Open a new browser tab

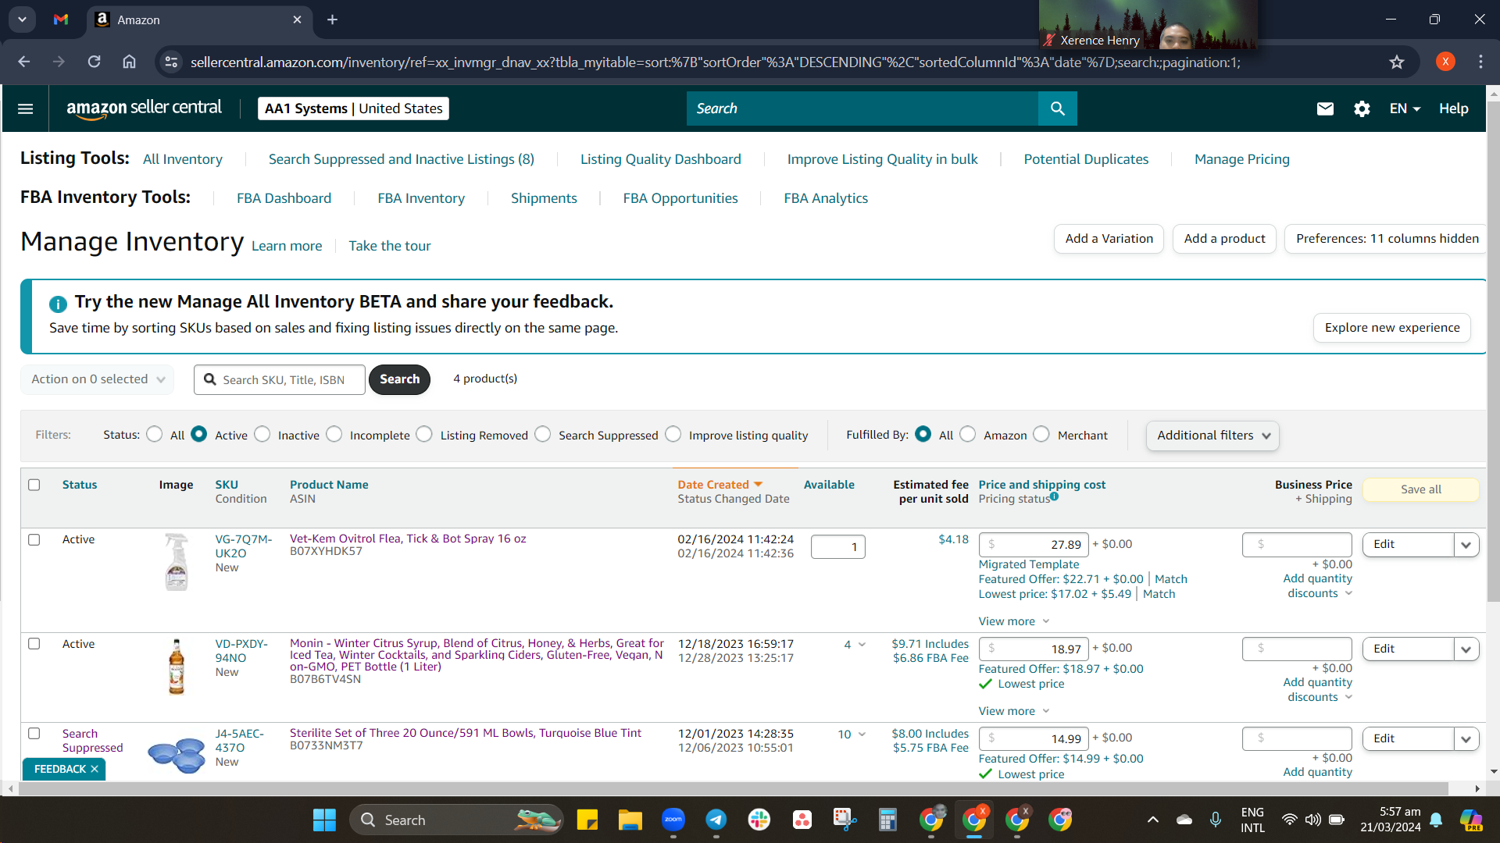coord(332,20)
